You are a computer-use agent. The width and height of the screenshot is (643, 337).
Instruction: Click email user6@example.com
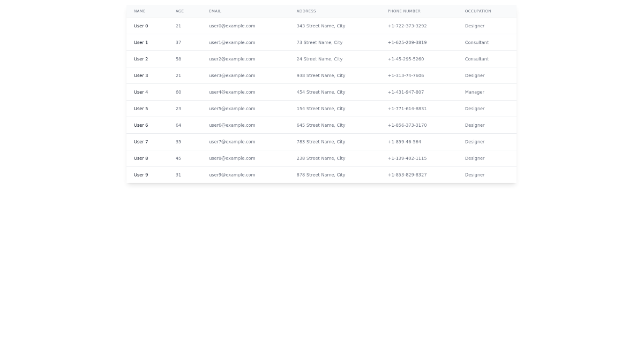tap(232, 126)
